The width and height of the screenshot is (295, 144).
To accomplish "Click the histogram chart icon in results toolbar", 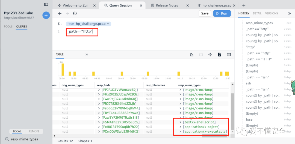I will point(191,54).
